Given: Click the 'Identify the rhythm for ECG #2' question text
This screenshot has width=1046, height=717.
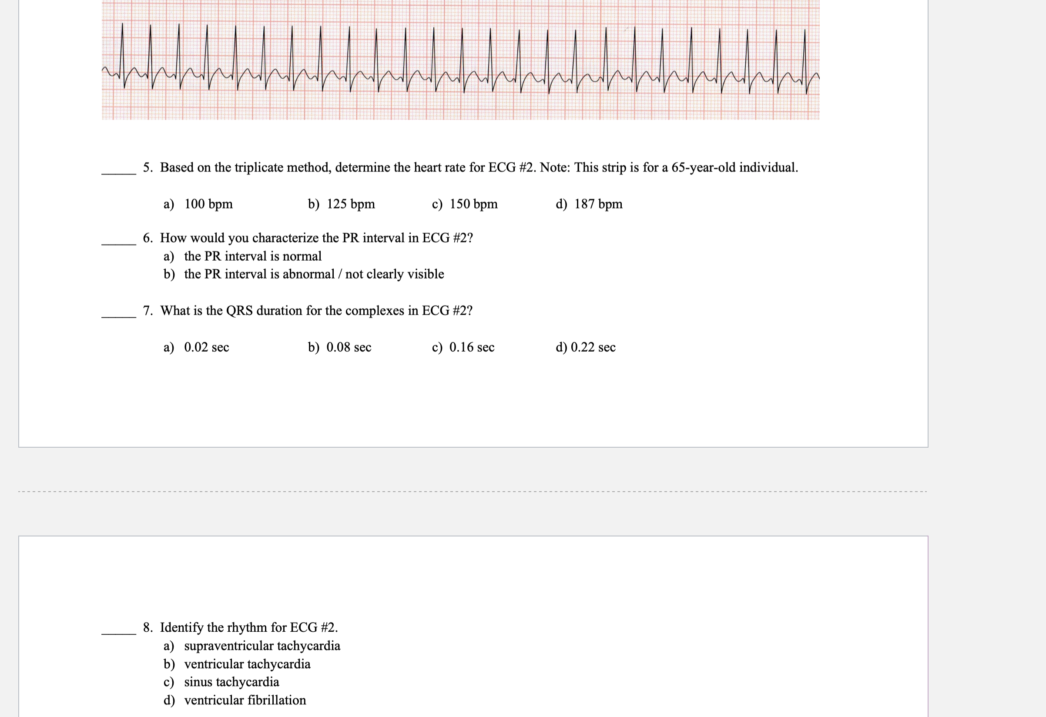Looking at the screenshot, I should pyautogui.click(x=248, y=627).
